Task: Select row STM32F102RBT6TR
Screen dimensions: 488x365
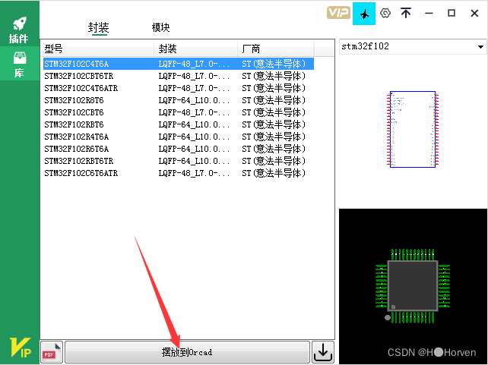Action: click(x=179, y=161)
